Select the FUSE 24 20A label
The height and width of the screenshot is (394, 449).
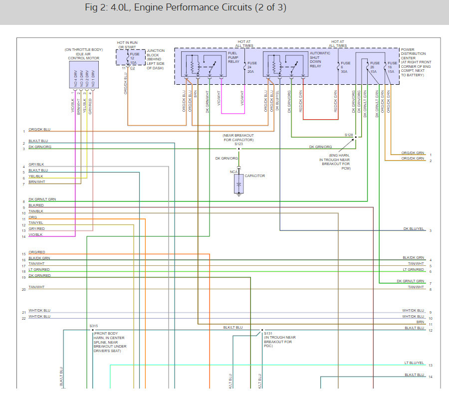[252, 67]
